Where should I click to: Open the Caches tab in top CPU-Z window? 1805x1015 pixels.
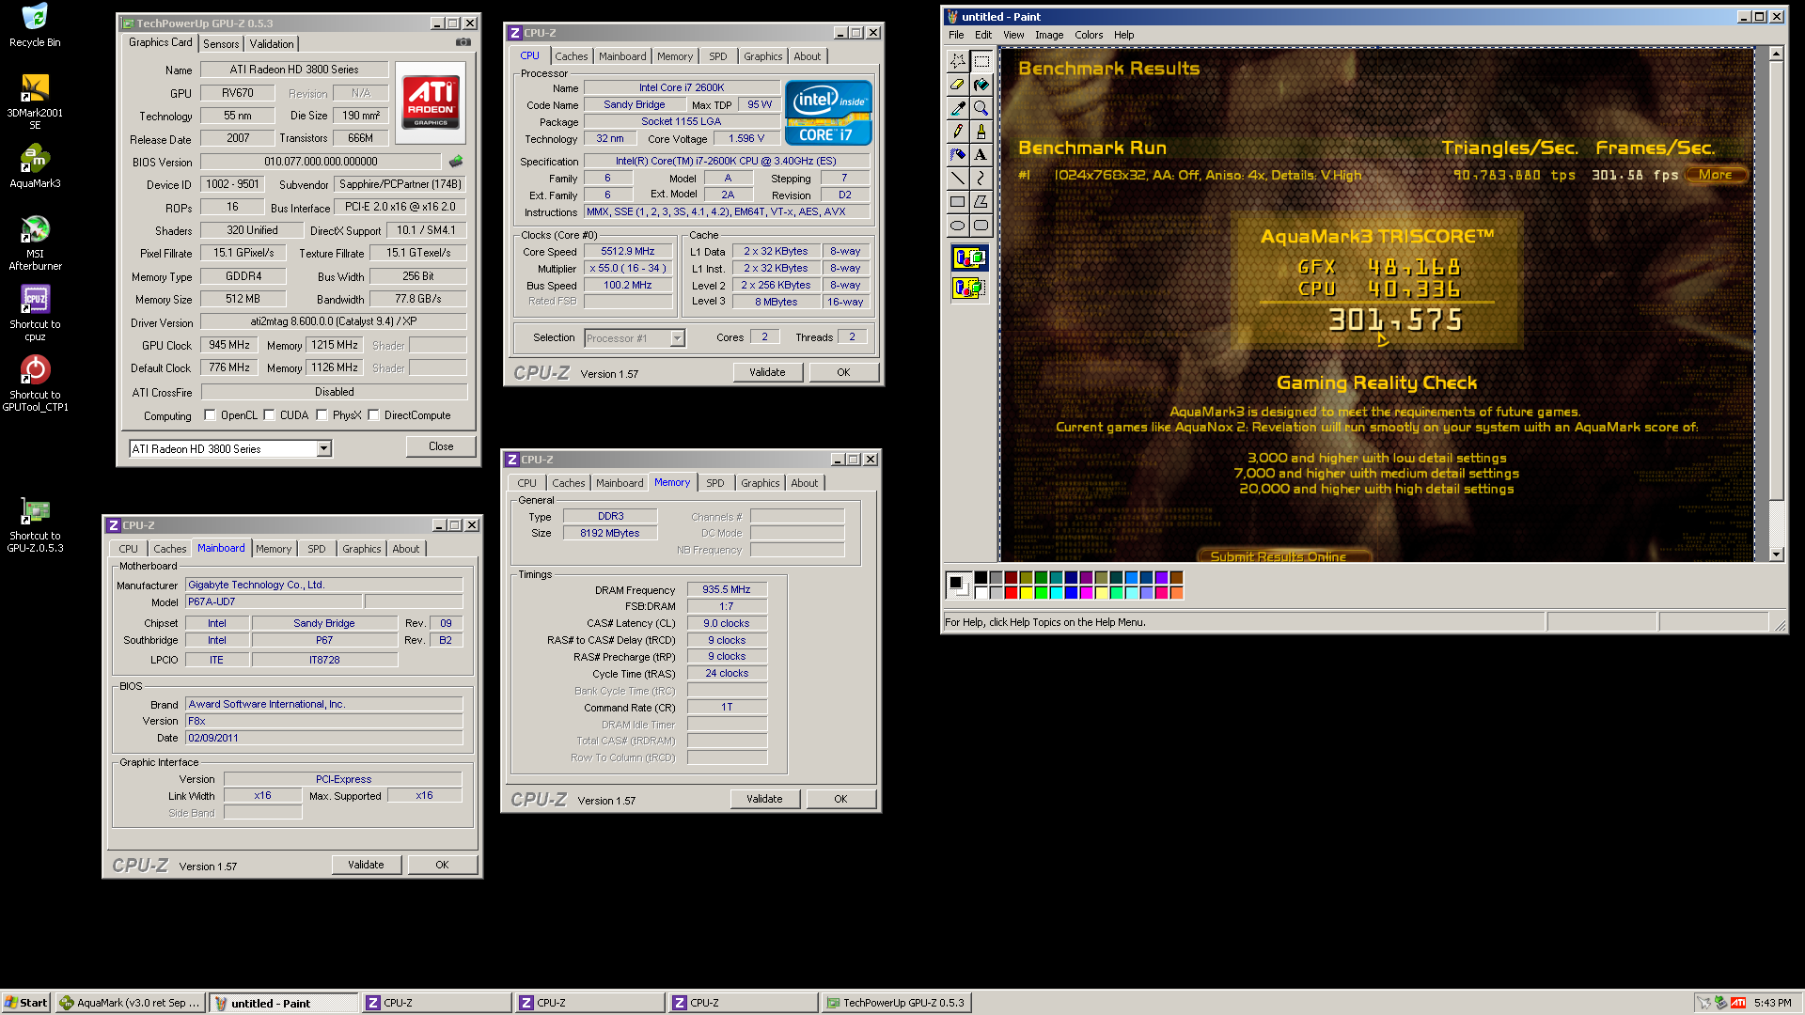pos(571,56)
